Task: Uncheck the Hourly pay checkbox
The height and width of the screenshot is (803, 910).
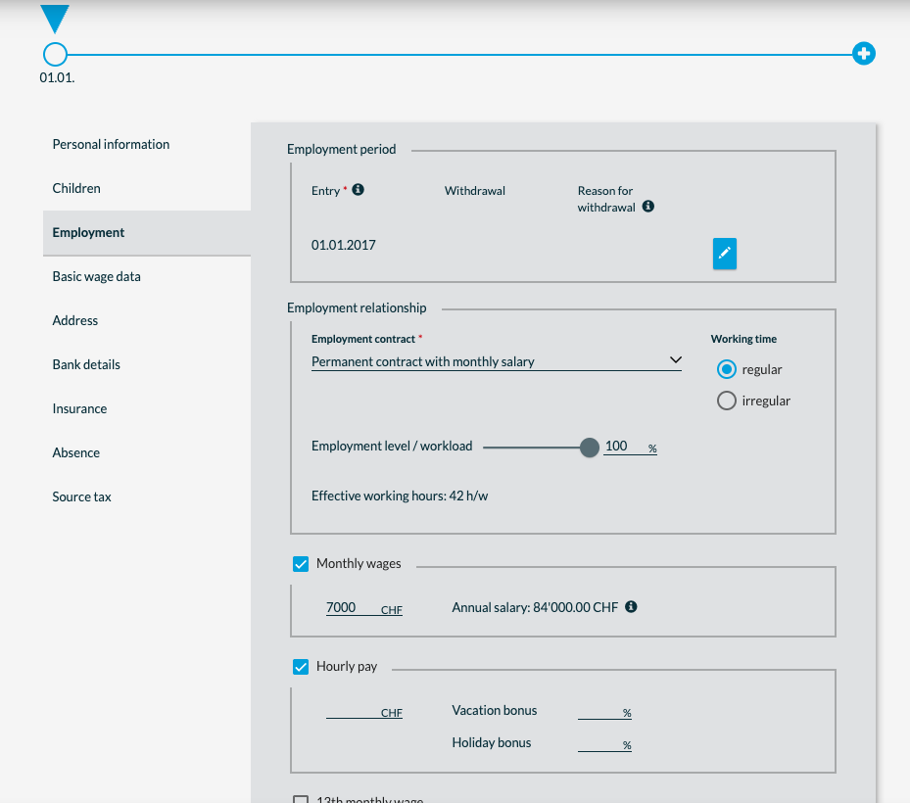Action: click(301, 667)
